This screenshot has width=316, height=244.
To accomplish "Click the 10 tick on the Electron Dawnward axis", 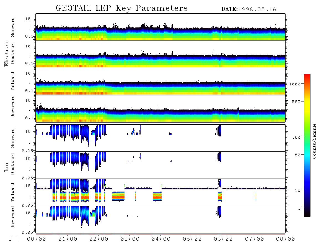I will [28, 100].
